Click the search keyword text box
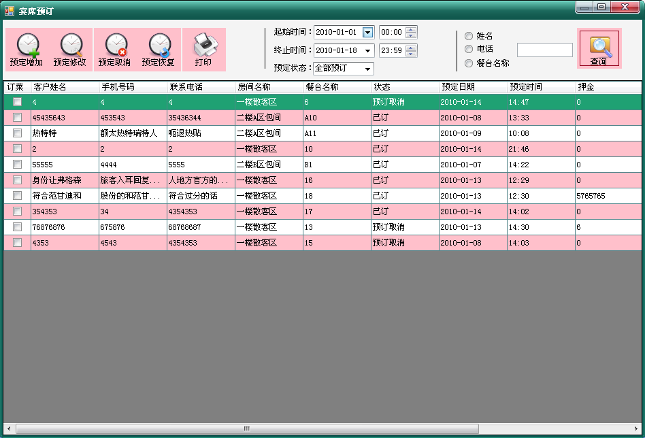The height and width of the screenshot is (438, 645). coord(544,50)
